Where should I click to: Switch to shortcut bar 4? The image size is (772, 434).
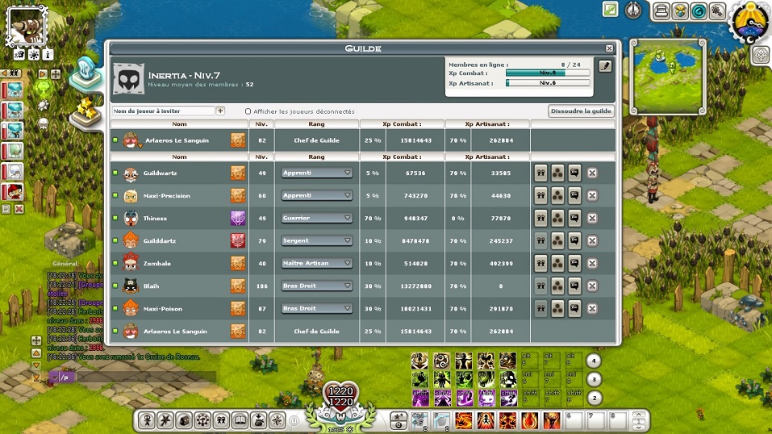coord(593,361)
